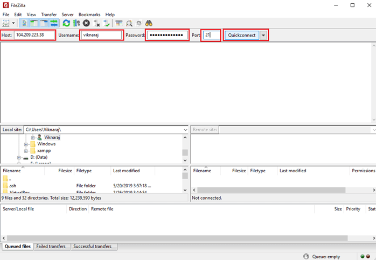The width and height of the screenshot is (376, 260).
Task: Open the Site Manager icon
Action: click(6, 23)
